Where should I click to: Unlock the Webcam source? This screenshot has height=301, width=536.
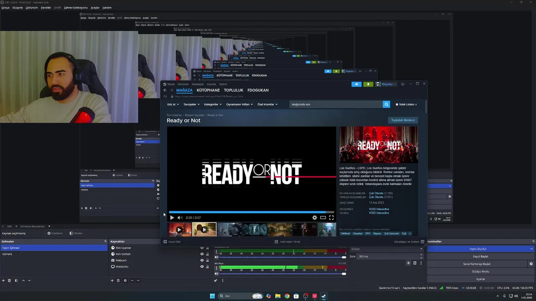207,260
